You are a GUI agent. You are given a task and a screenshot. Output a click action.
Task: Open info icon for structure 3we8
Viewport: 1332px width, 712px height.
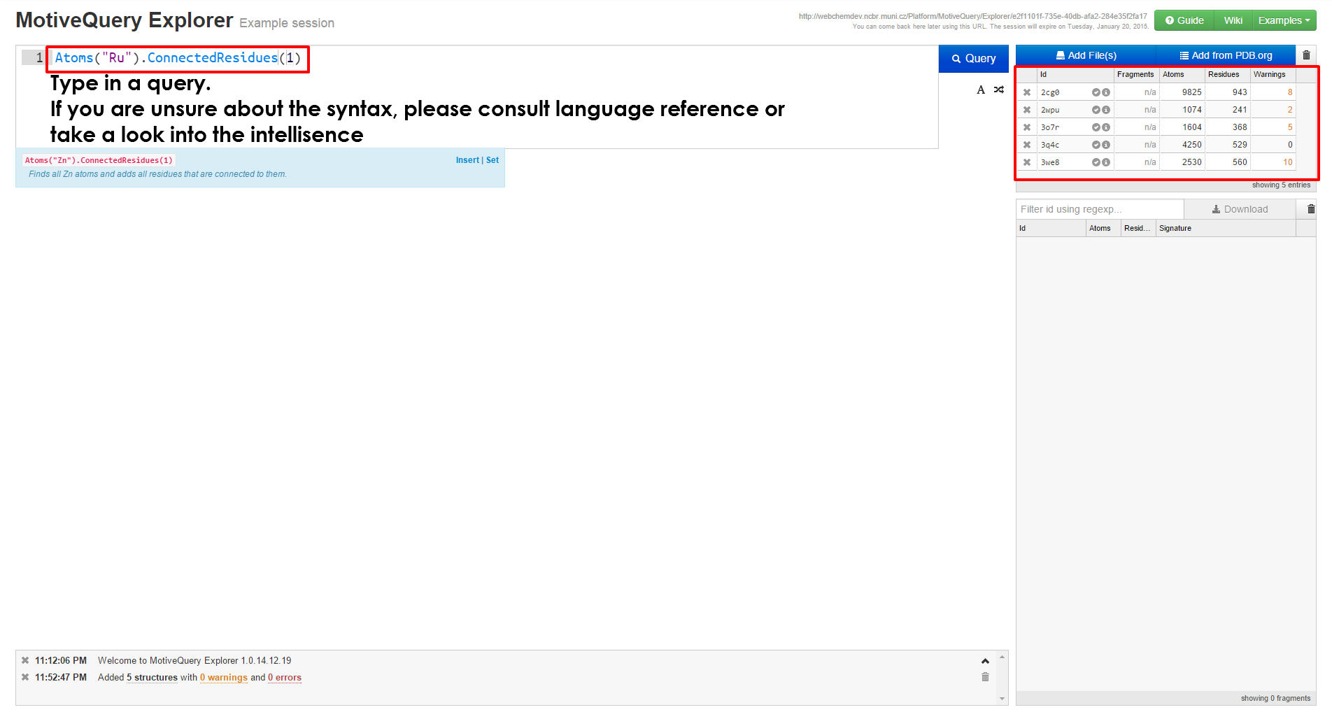click(1106, 162)
